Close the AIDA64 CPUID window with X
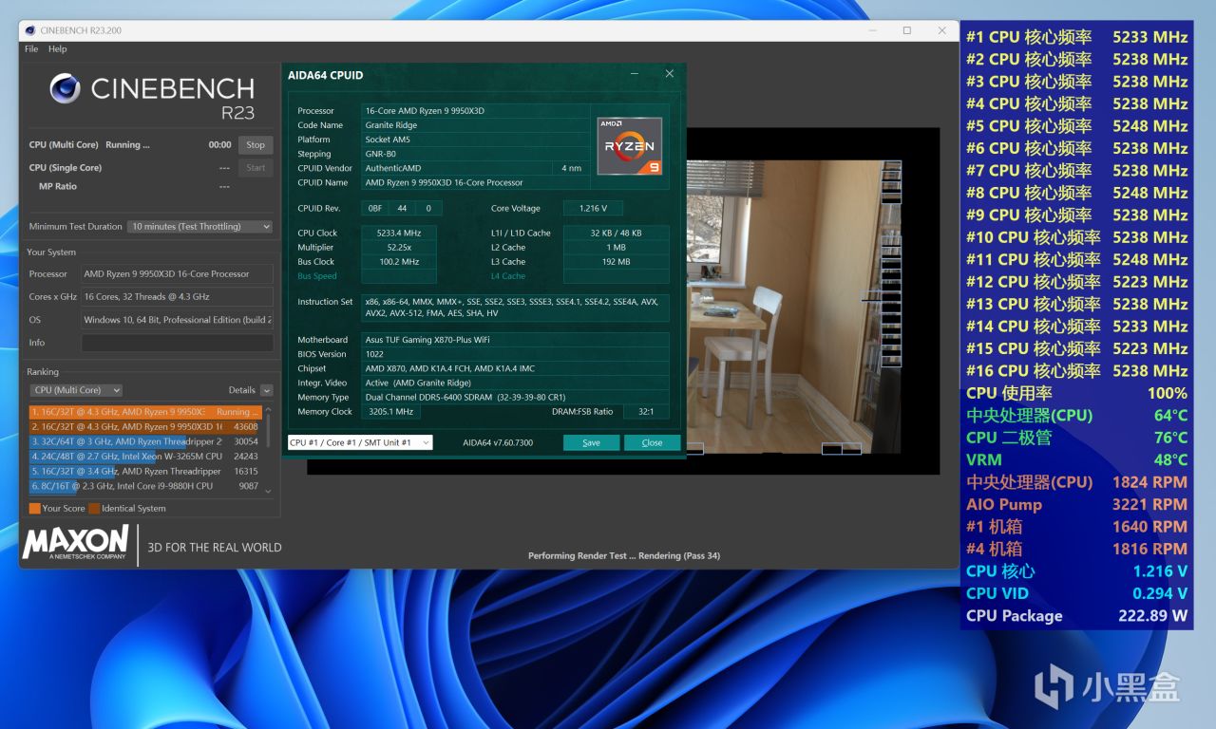Screen dimensions: 1216x729 [x=669, y=74]
